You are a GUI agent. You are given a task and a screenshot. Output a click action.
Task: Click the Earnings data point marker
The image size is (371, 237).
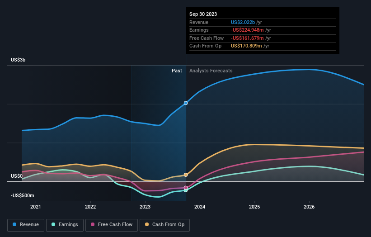[186, 190]
